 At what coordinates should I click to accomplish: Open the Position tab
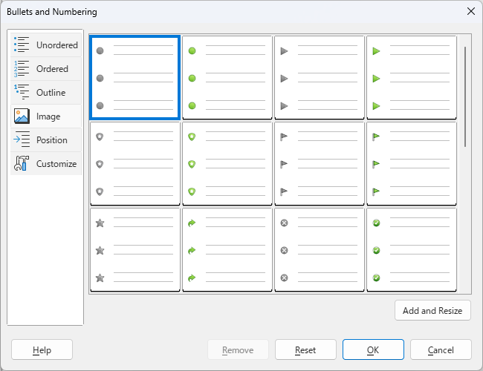click(x=45, y=140)
